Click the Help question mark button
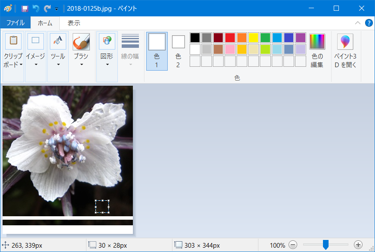Viewport: 375px width, 252px height. pyautogui.click(x=369, y=23)
